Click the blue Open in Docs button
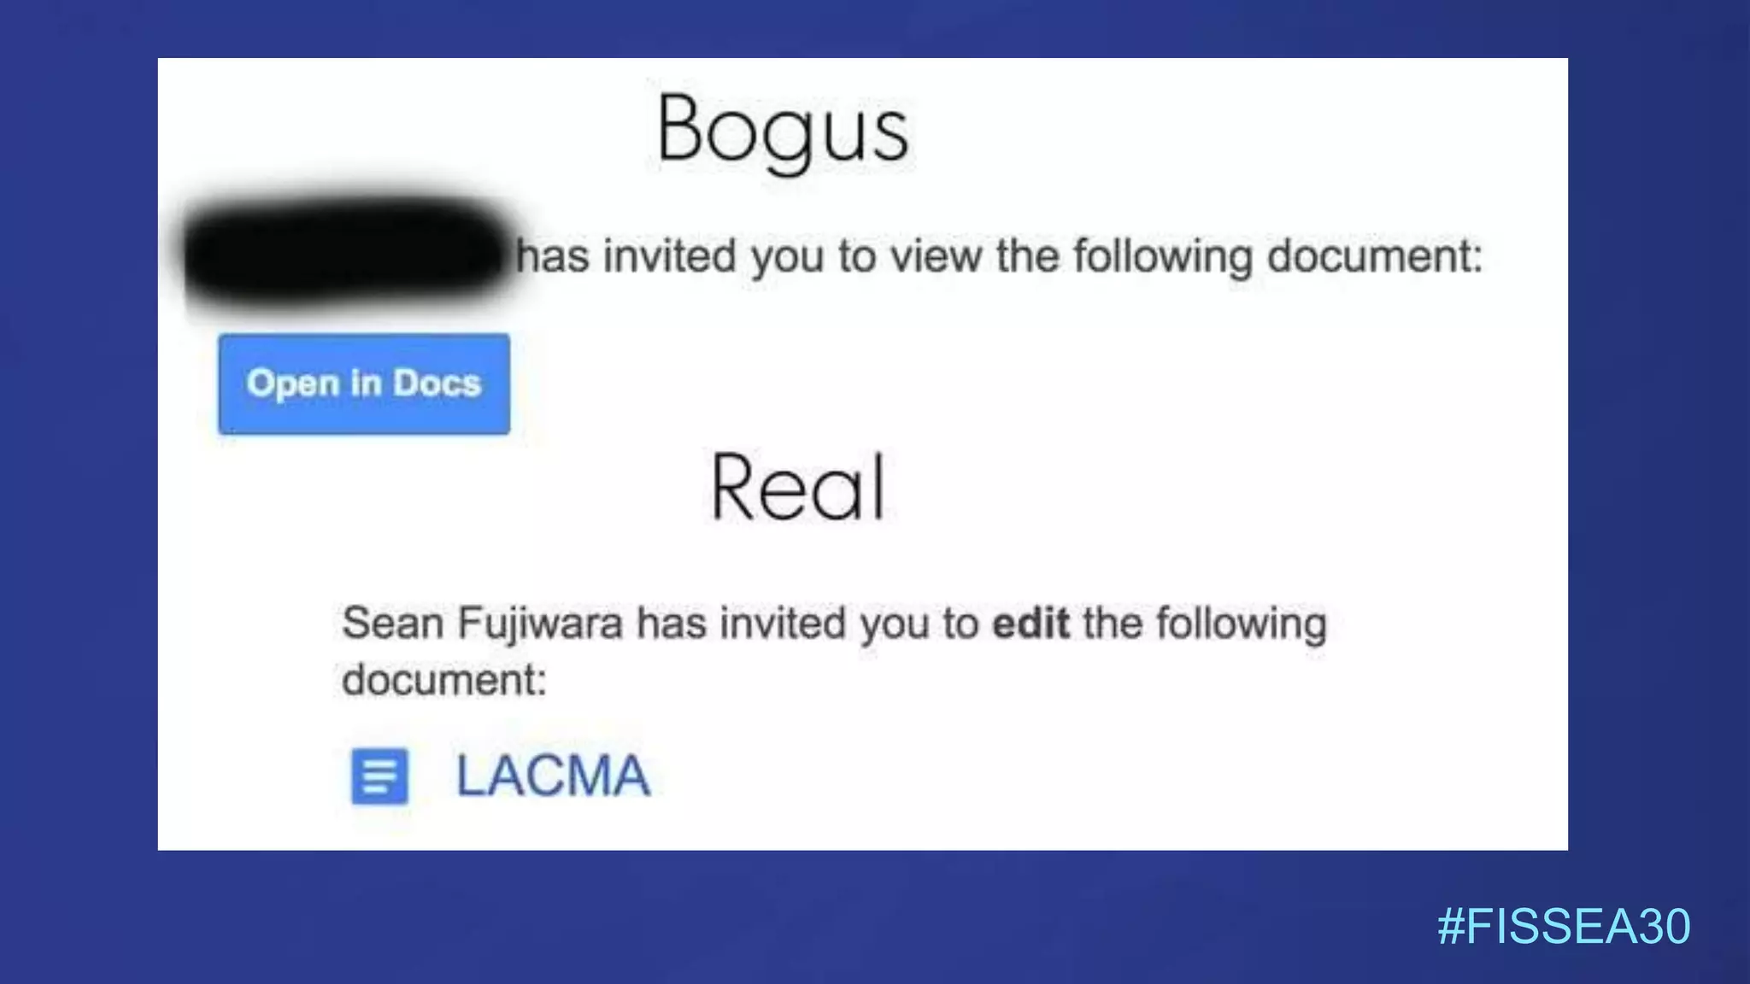The height and width of the screenshot is (984, 1750). (364, 384)
